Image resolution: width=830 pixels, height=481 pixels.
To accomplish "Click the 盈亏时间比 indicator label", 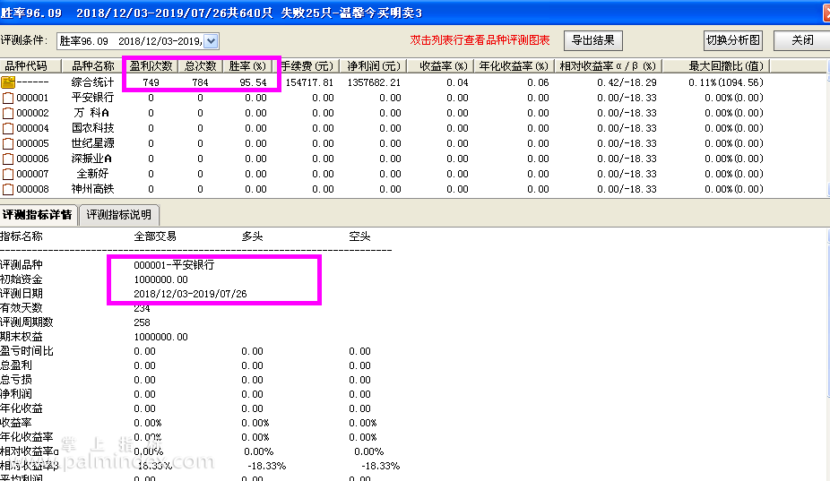I will tap(27, 351).
